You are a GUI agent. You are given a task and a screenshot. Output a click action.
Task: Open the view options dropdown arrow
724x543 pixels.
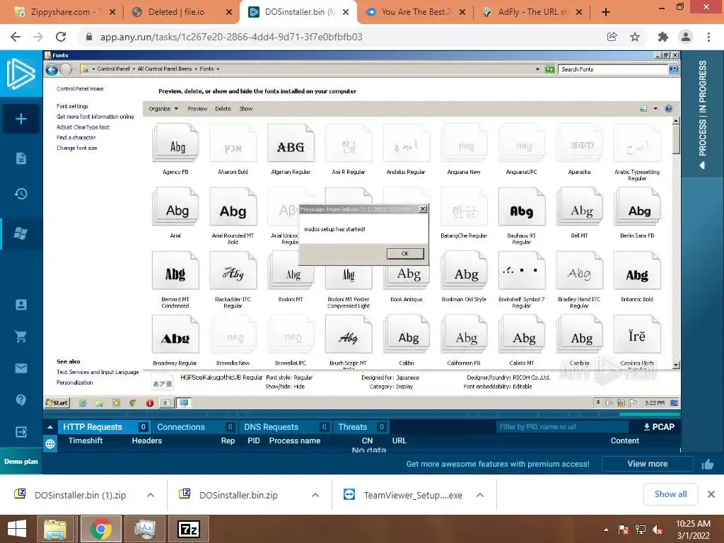pyautogui.click(x=655, y=109)
